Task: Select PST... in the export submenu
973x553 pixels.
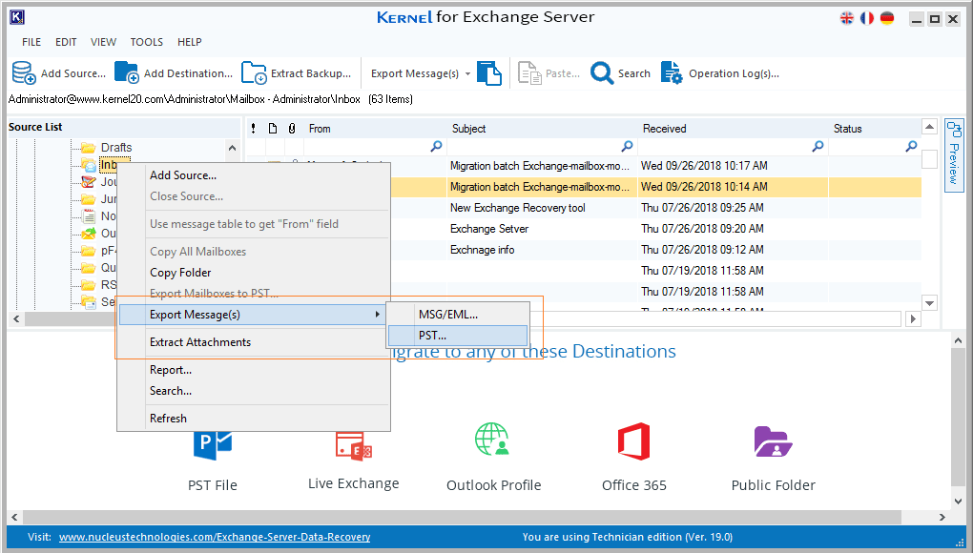Action: point(457,336)
